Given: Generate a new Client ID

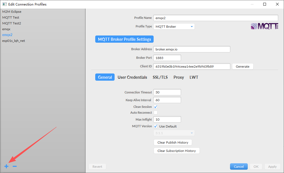Looking at the screenshot, I should click(x=242, y=67).
